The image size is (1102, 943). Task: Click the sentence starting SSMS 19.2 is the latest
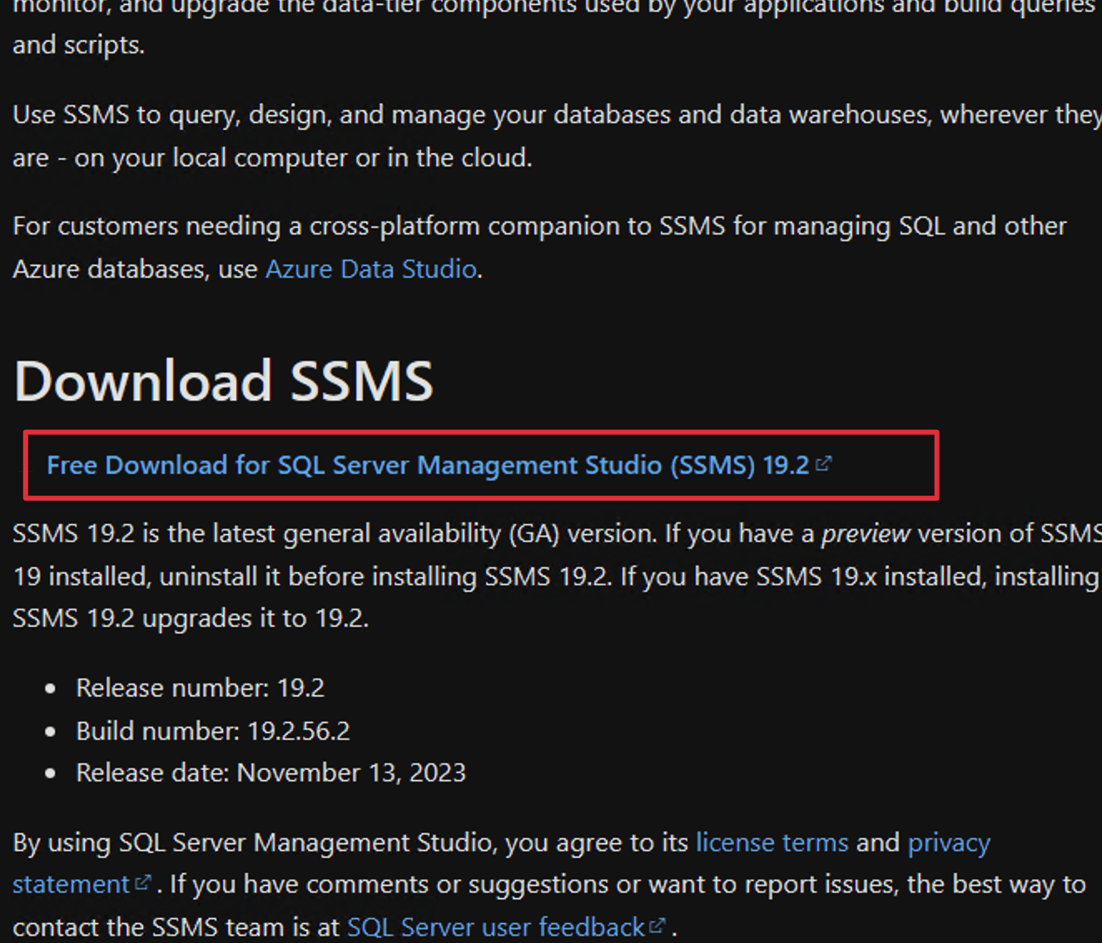333,534
